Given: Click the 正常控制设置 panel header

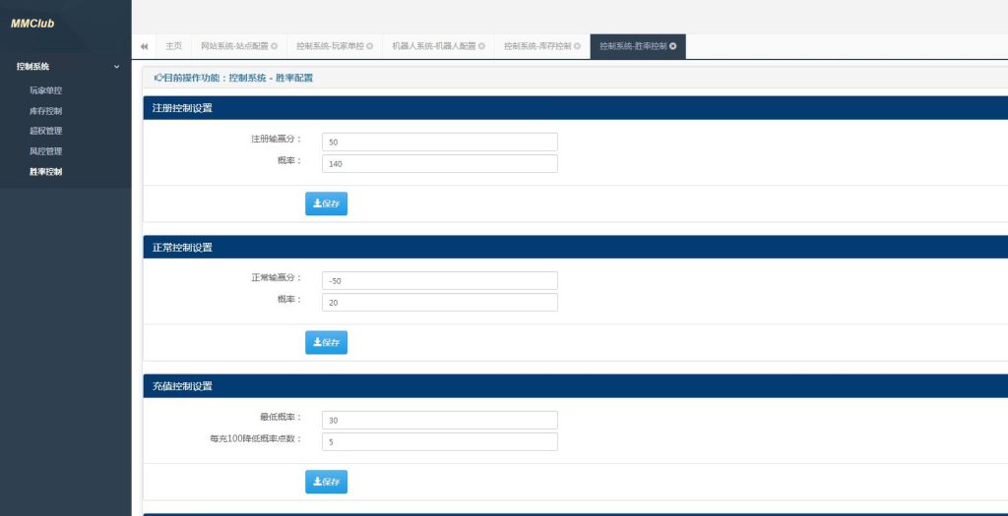Looking at the screenshot, I should pyautogui.click(x=575, y=247).
